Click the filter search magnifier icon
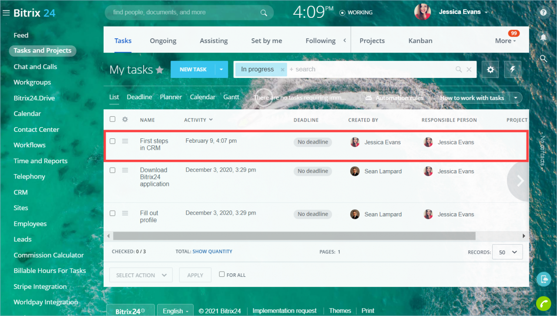This screenshot has width=557, height=316. [459, 69]
